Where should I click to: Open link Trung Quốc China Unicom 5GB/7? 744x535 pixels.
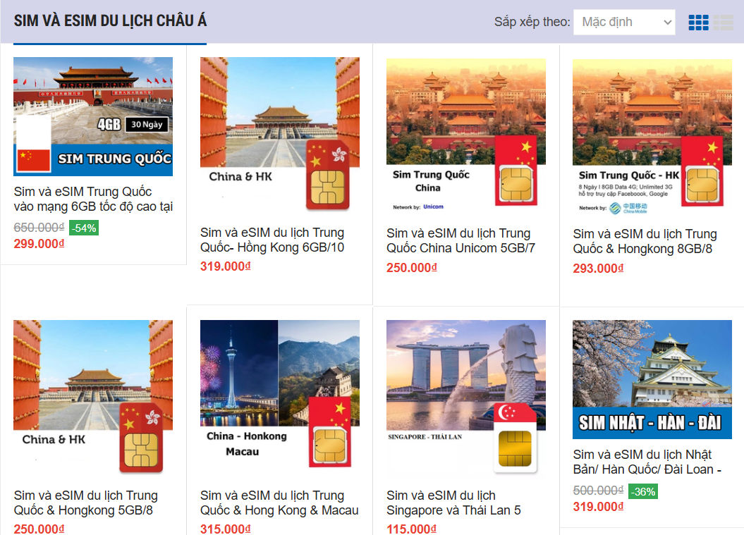pos(461,241)
